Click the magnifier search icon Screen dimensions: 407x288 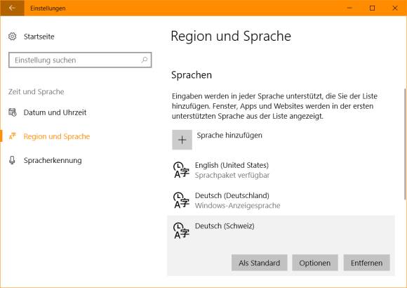point(145,60)
